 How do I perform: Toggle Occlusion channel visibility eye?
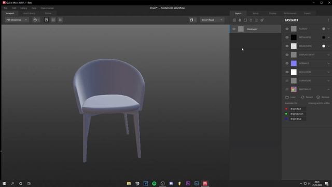click(x=287, y=72)
